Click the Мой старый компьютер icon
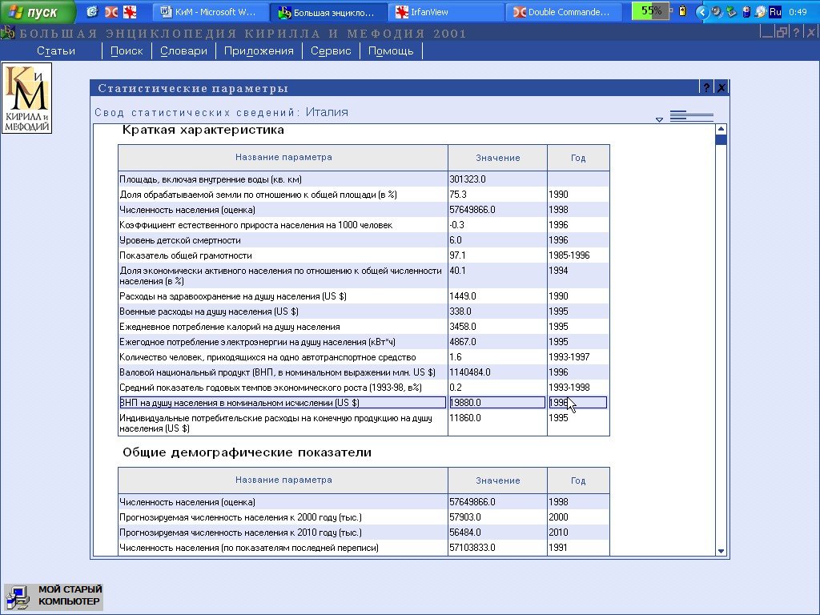 pyautogui.click(x=18, y=597)
